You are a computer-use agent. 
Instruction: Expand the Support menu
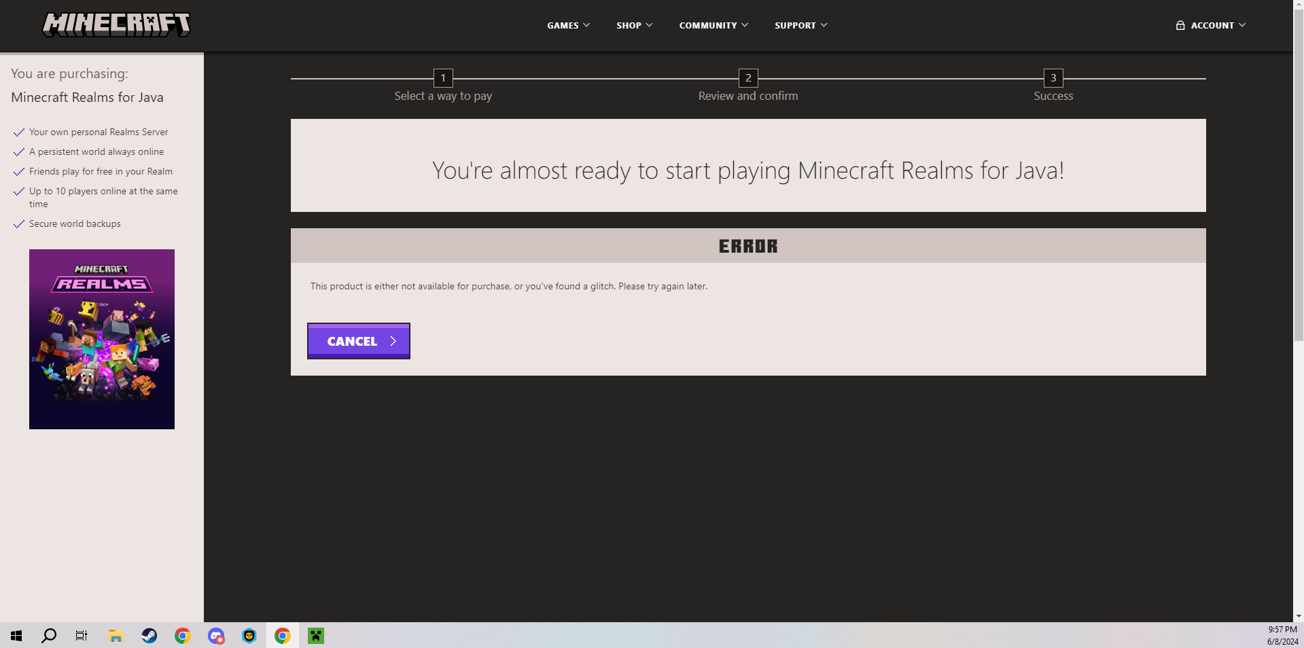coord(801,25)
